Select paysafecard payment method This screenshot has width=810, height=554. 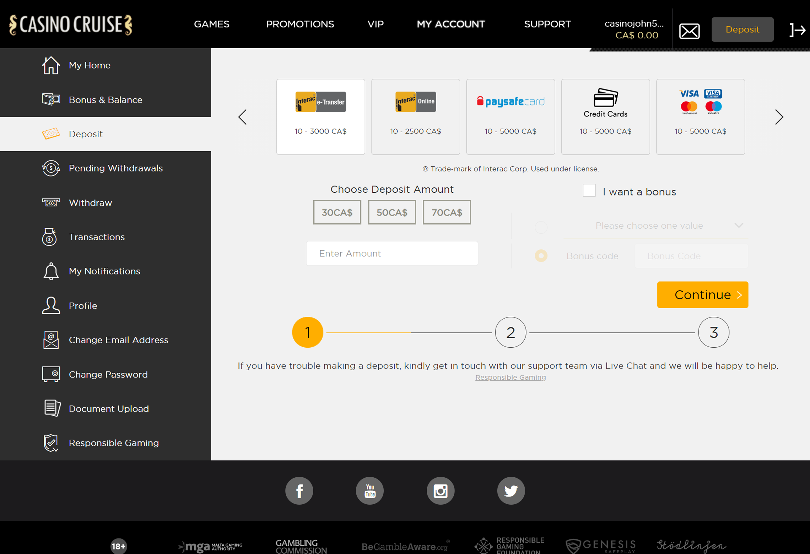[x=511, y=117]
